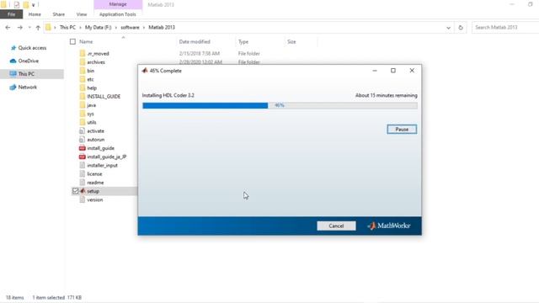The width and height of the screenshot is (539, 303).
Task: Select the install_guide_ja_JP PDF icon
Action: (x=83, y=157)
